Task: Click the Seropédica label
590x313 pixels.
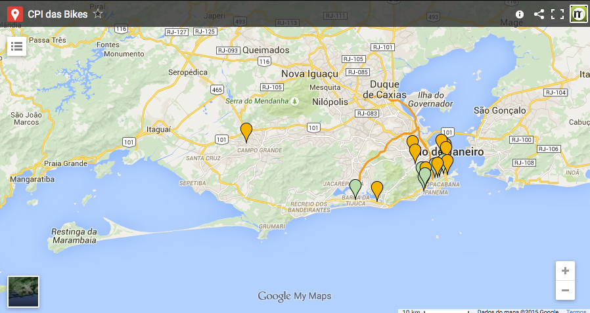Action: point(188,72)
